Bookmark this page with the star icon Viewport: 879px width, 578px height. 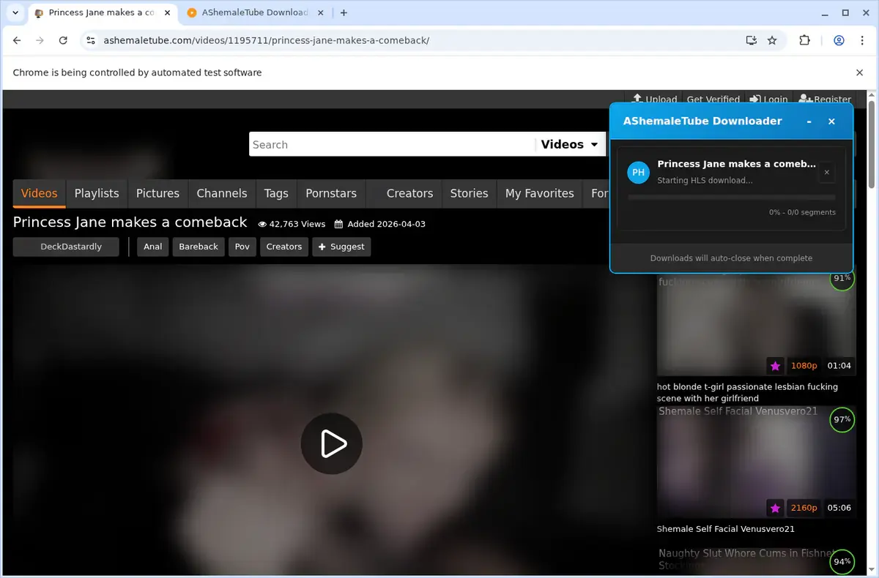coord(772,40)
